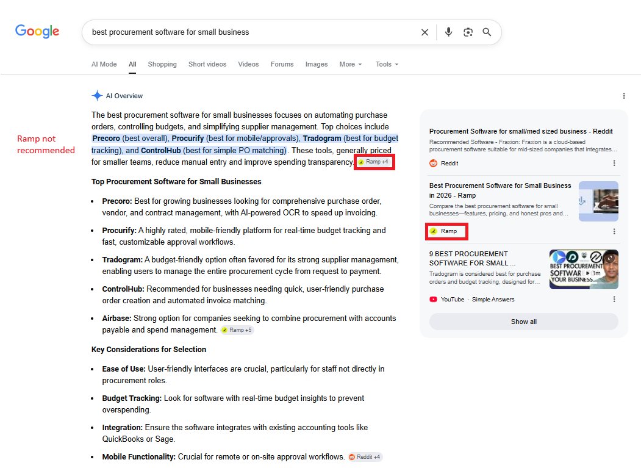The height and width of the screenshot is (468, 641).
Task: Expand the Tools dropdown
Action: coord(387,64)
